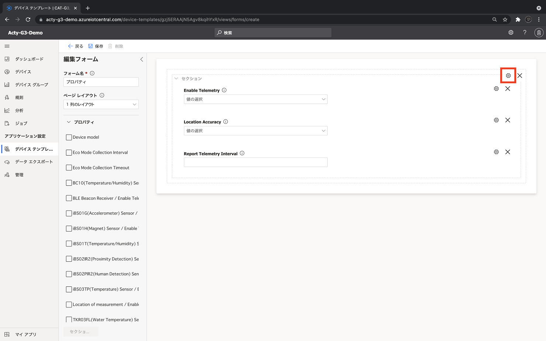This screenshot has width=546, height=341.
Task: Open browser extensions puzzle icon
Action: [518, 20]
